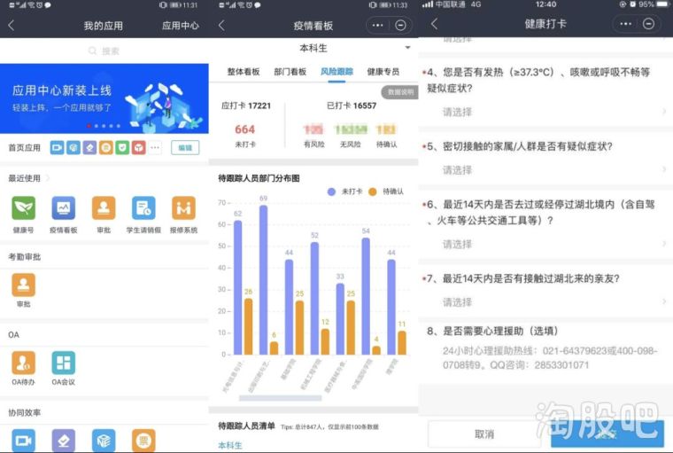The height and width of the screenshot is (453, 673).
Task: Toggle the 待确认 legend series
Action: coord(386,191)
